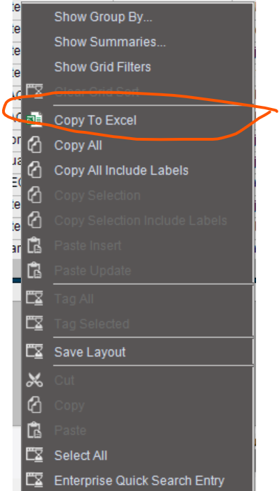Select Show Grid Filters menu entry

click(x=102, y=67)
